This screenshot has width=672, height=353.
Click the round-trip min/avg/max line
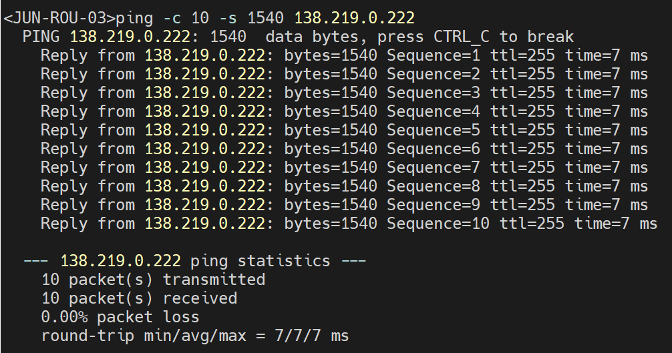tap(195, 335)
